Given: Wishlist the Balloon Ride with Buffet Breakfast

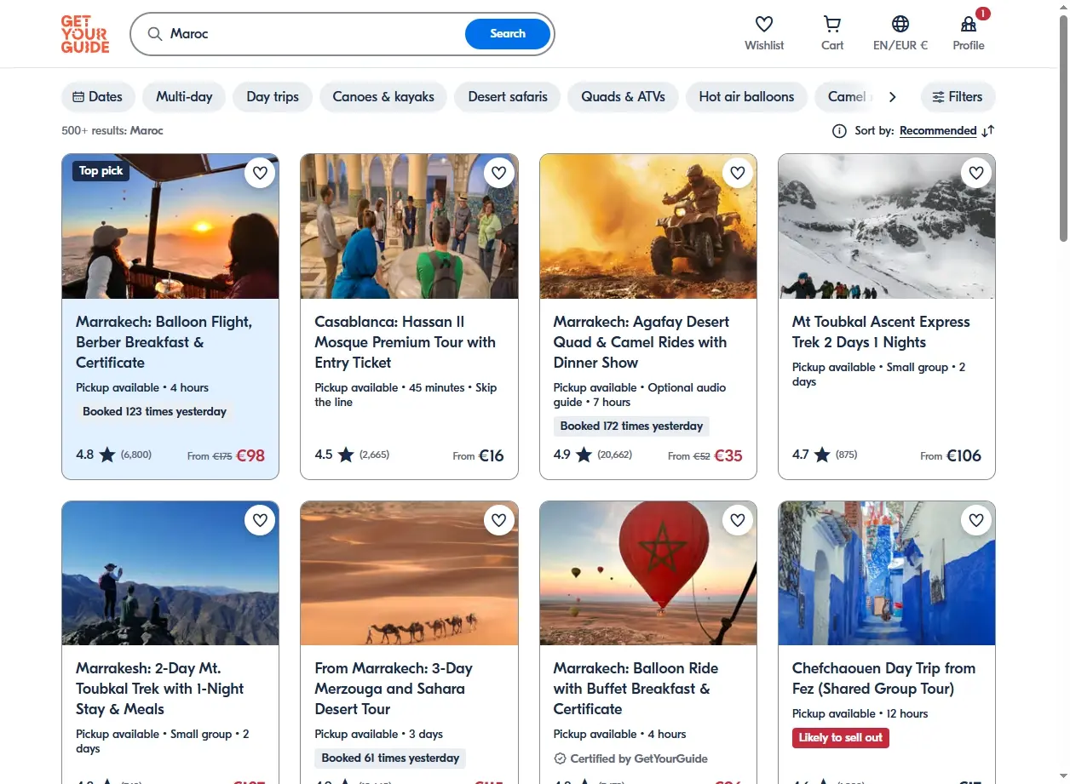Looking at the screenshot, I should pos(738,519).
